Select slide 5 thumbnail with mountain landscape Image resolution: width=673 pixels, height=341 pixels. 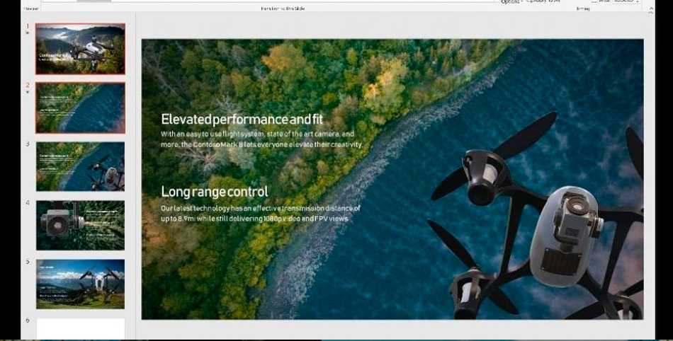point(80,284)
